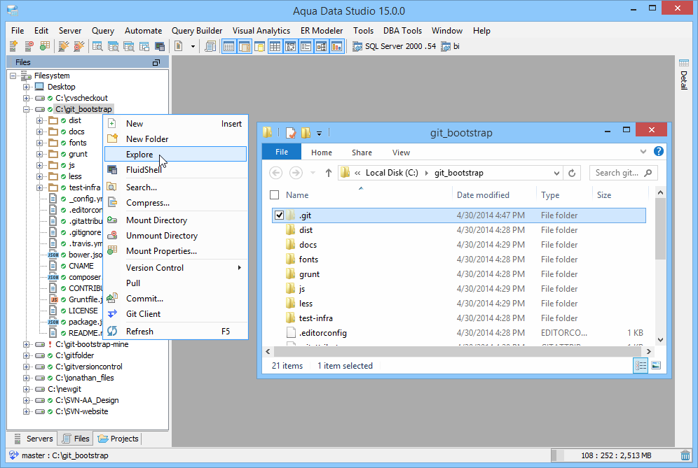Expand the dist folder in tree

[x=40, y=120]
